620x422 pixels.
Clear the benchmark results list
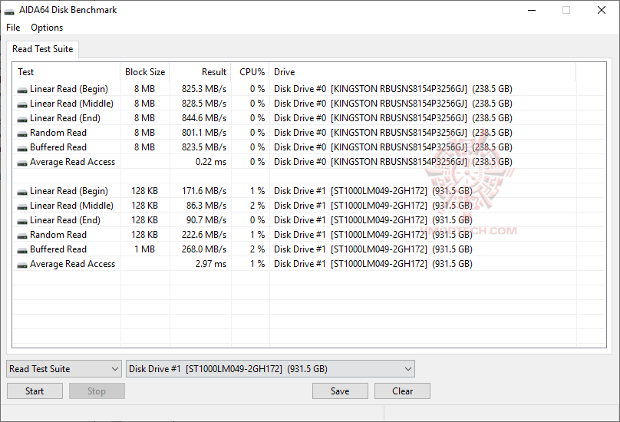pos(402,391)
